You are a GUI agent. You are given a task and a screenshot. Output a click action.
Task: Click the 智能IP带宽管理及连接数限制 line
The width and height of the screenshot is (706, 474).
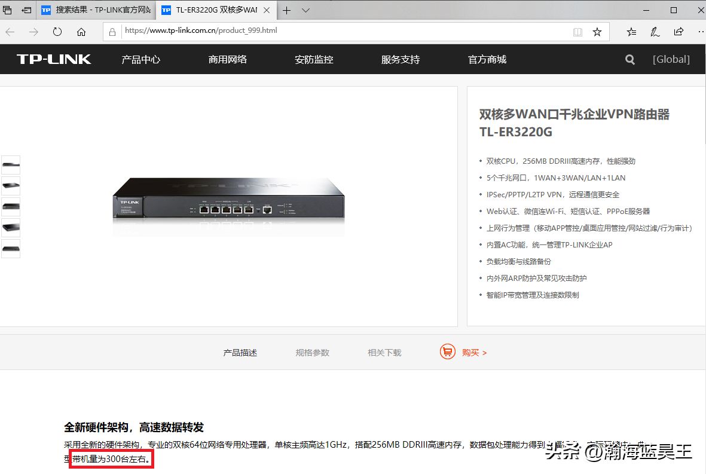[x=532, y=295]
